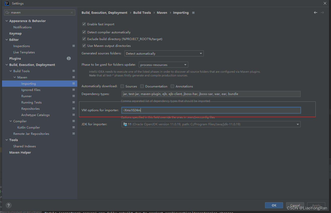The width and height of the screenshot is (331, 213).
Task: Collapse the Maven tree node
Action: 15,77
